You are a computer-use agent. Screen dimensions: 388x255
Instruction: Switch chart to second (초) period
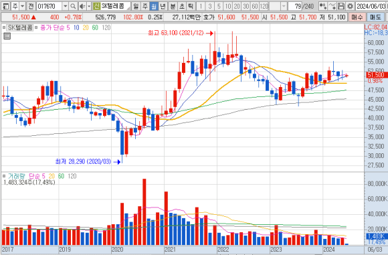(182, 6)
